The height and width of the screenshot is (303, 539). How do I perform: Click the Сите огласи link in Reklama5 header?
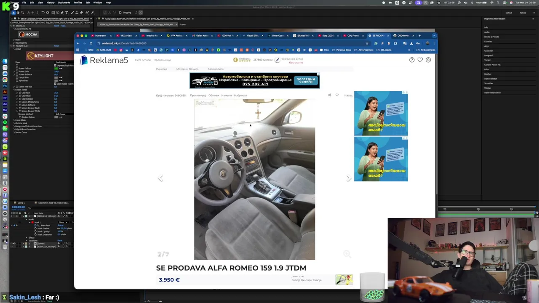[x=143, y=60]
